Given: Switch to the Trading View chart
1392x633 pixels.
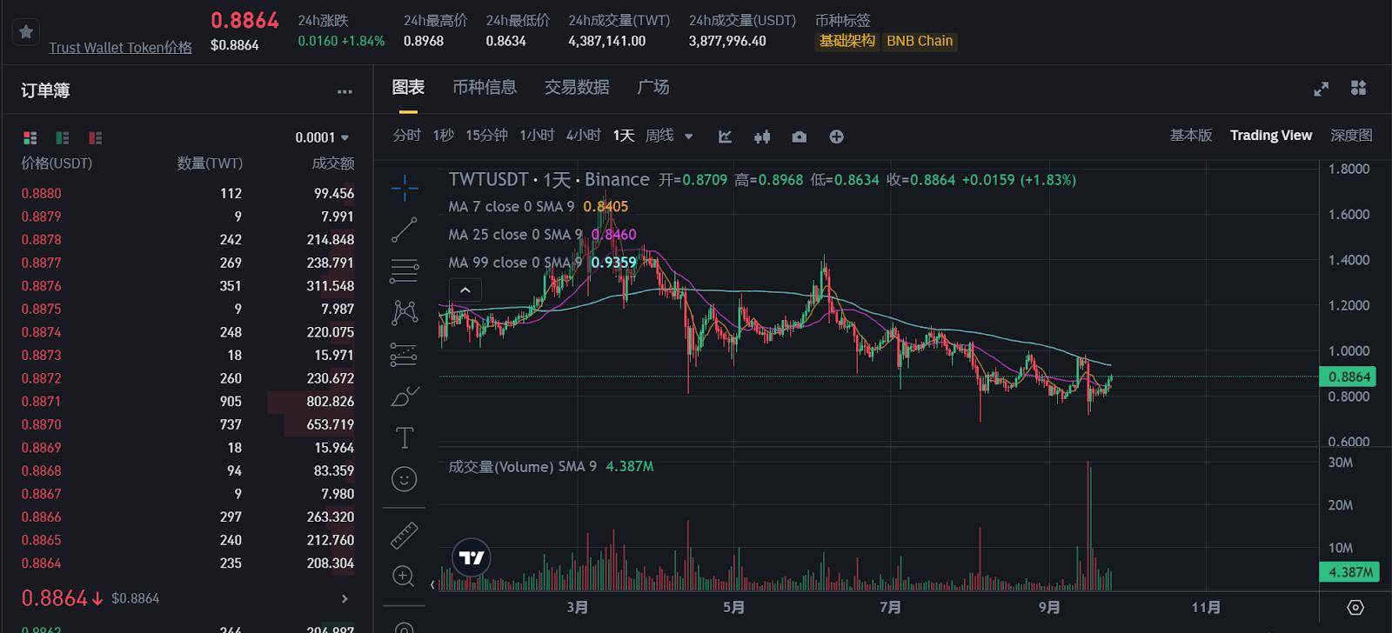Looking at the screenshot, I should 1271,136.
